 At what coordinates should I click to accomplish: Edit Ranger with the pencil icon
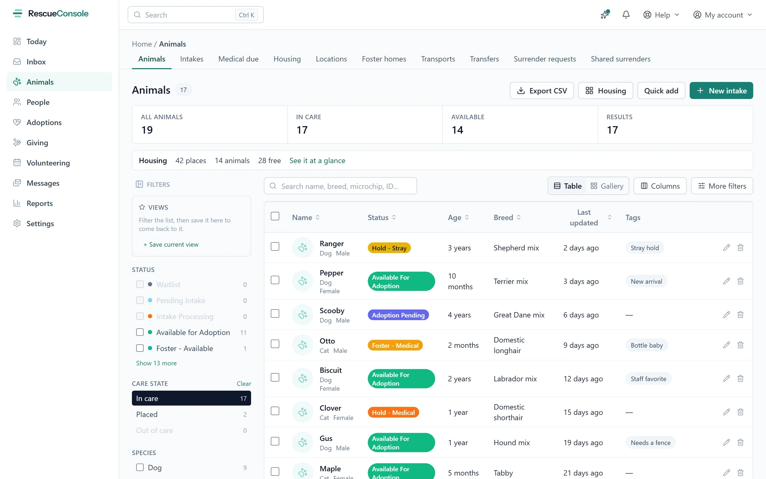[726, 247]
